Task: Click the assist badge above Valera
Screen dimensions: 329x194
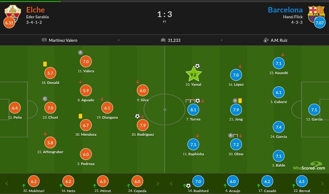Action: (80, 53)
